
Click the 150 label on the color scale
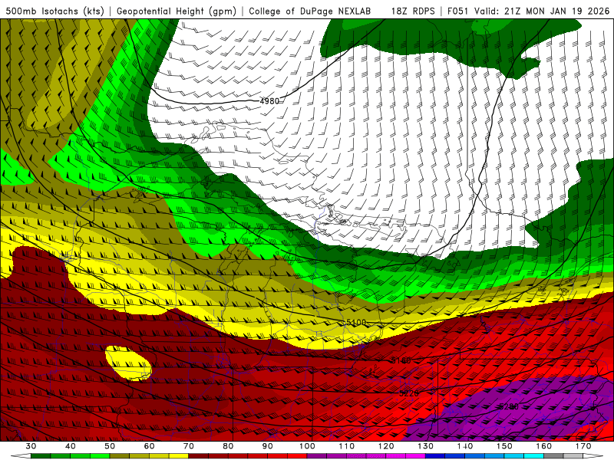pos(504,446)
